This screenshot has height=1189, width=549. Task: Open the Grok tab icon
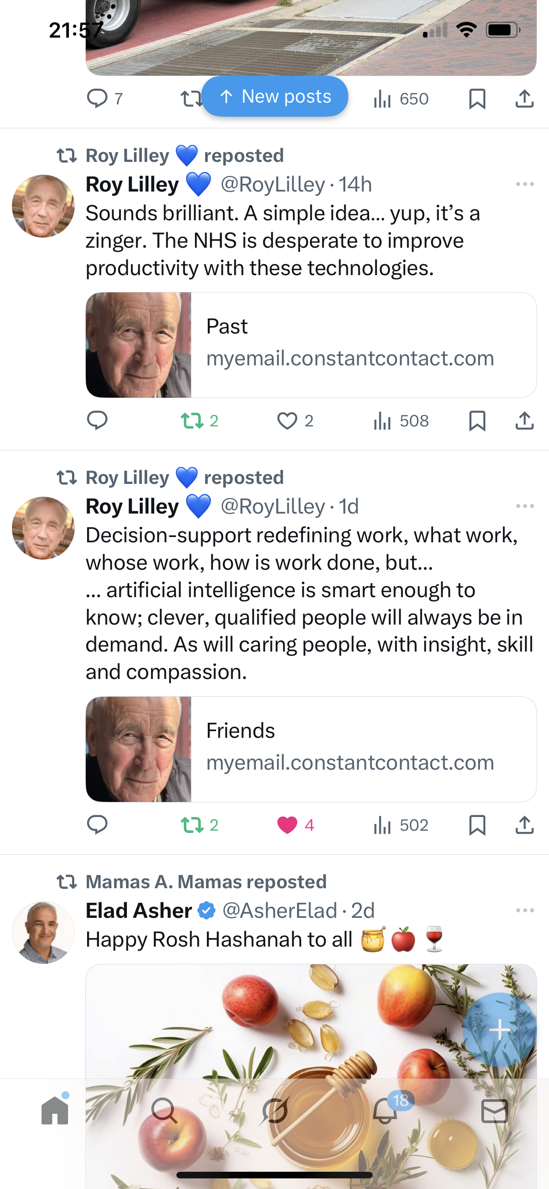point(275,1110)
